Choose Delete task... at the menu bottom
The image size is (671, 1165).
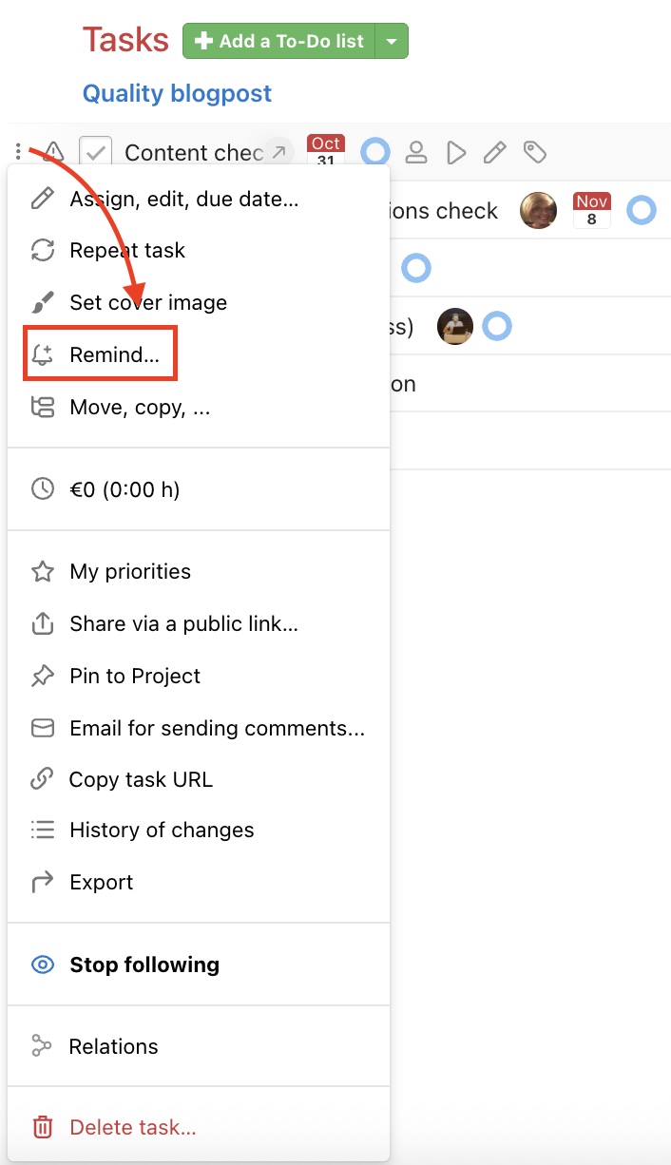[x=132, y=1127]
